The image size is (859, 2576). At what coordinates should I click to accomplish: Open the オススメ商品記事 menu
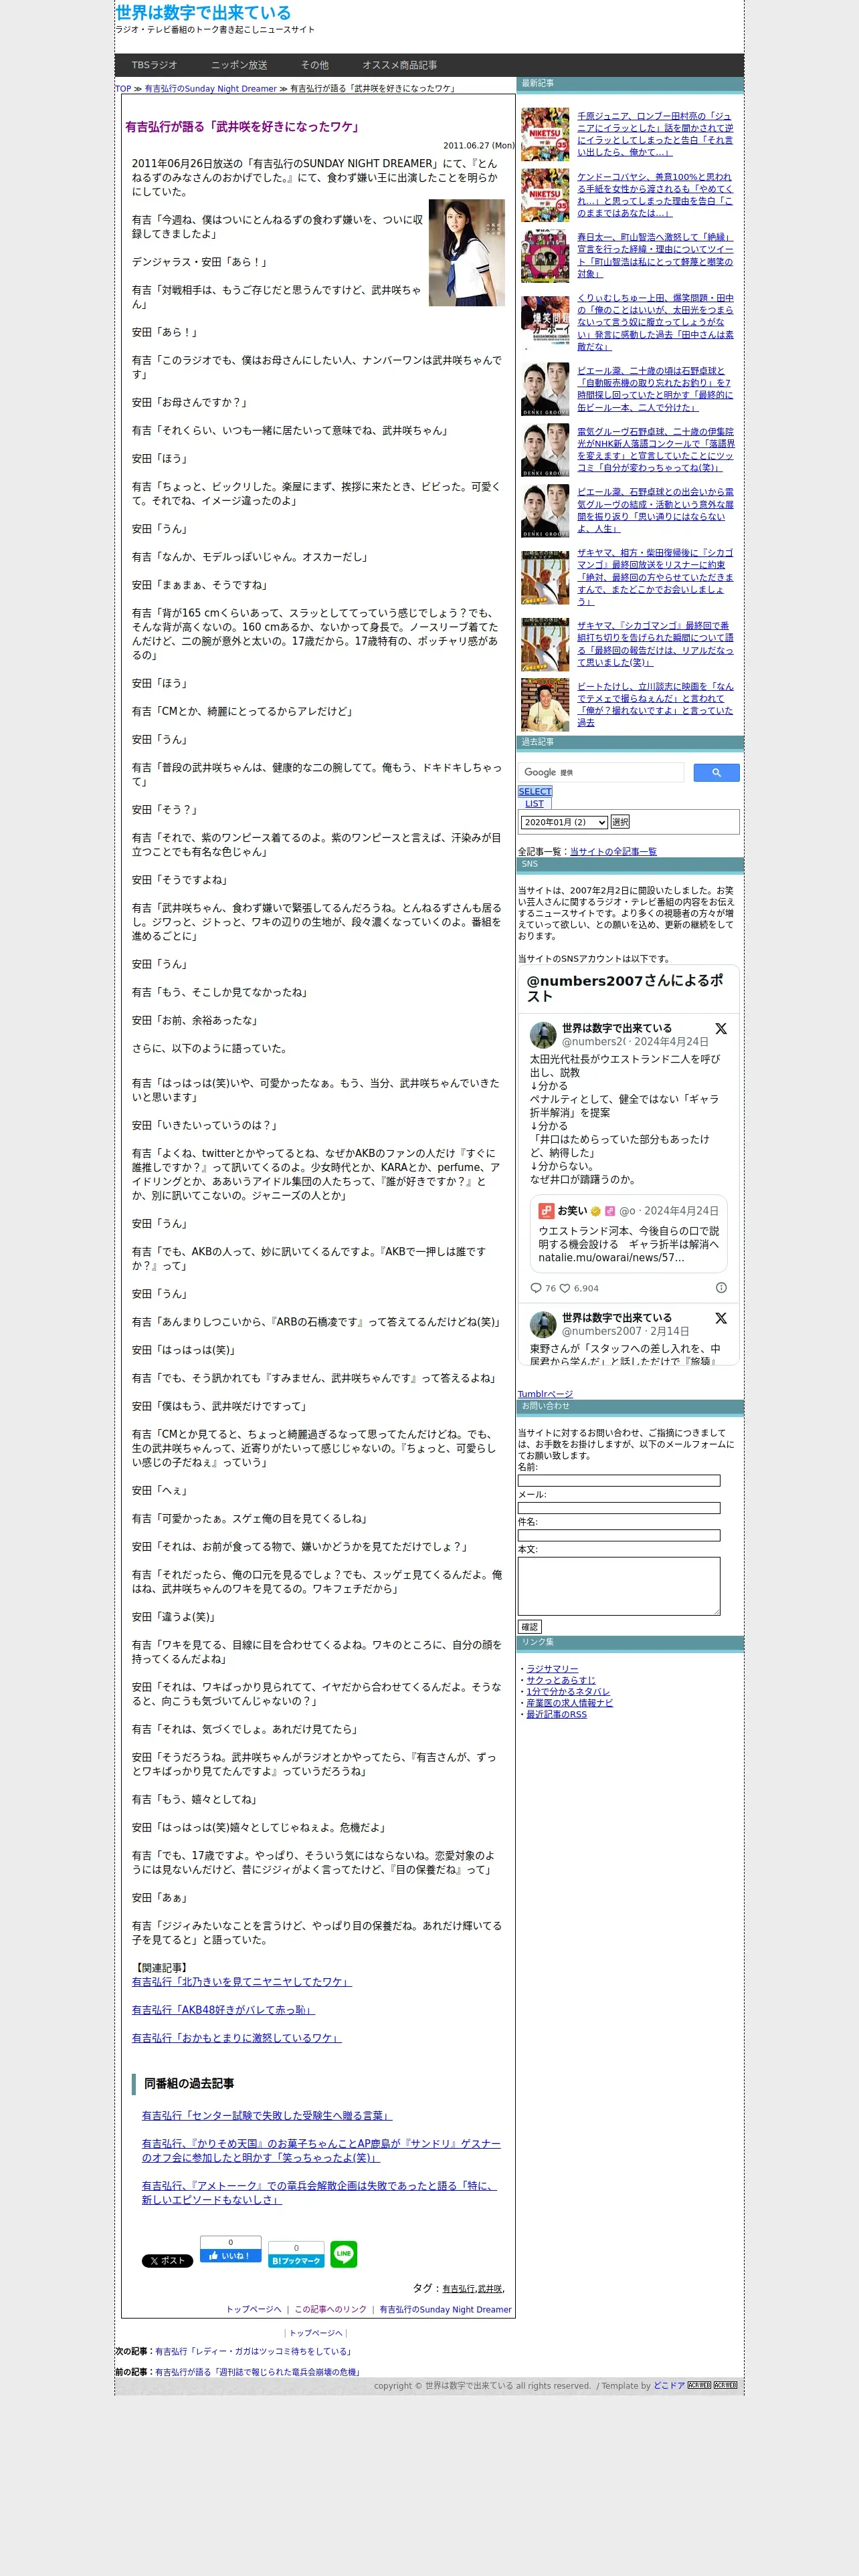399,65
